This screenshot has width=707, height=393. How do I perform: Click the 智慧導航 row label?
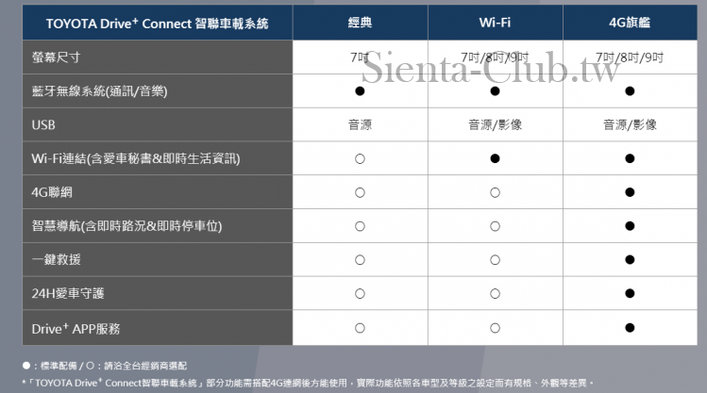(x=126, y=226)
